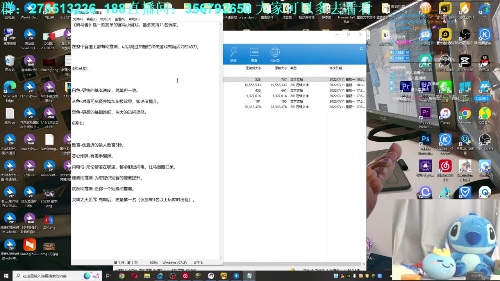Toggle the layout view icon in archive window
This screenshot has height=281, width=500.
(x=361, y=48)
